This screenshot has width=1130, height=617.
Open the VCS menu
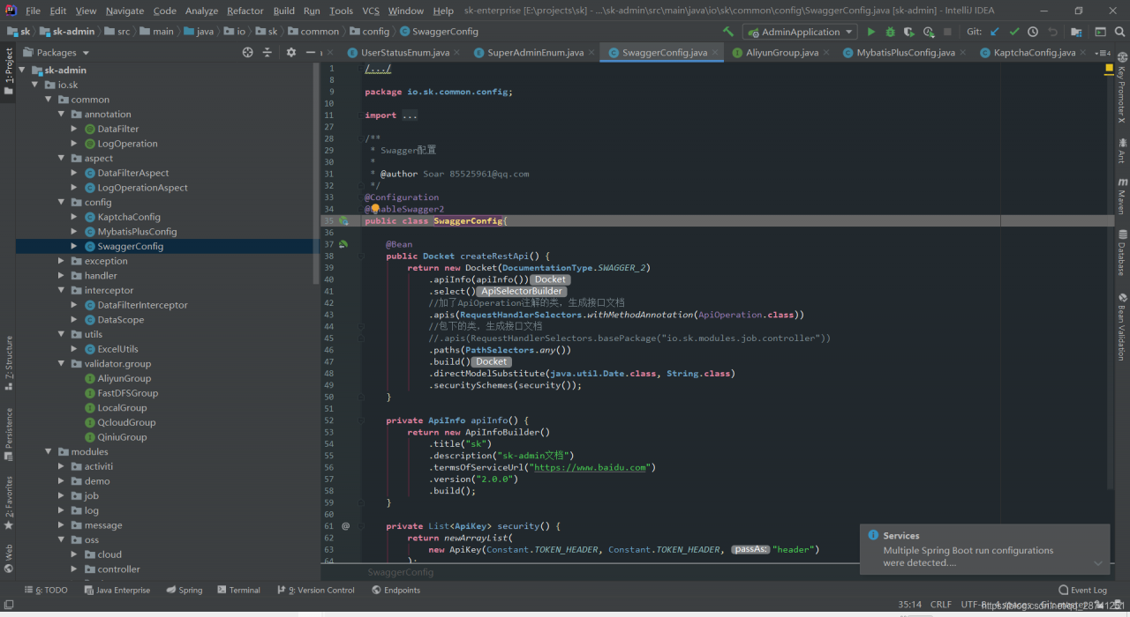point(371,11)
